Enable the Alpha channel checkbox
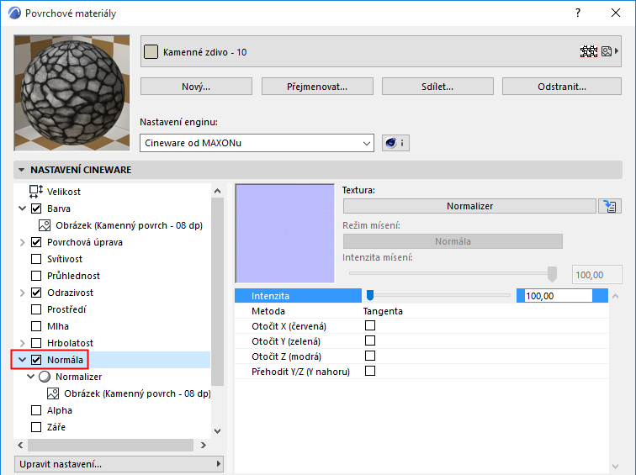The width and height of the screenshot is (636, 475). point(36,410)
